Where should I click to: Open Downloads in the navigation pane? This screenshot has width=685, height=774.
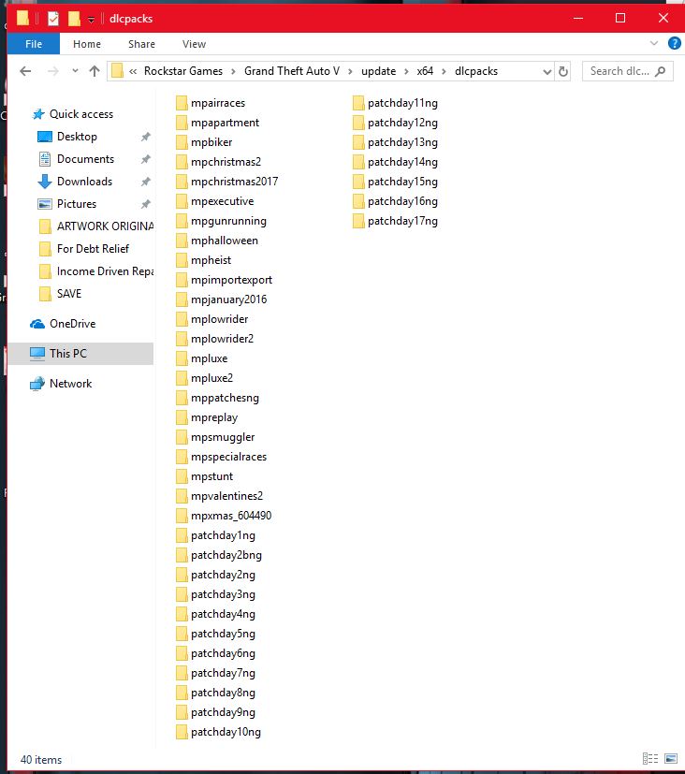[x=84, y=182]
